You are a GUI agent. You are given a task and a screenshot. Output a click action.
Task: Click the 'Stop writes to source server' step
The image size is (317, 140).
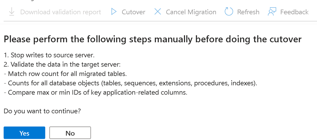(49, 55)
